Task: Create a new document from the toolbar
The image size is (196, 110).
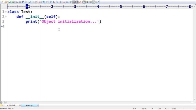Action: pos(3,2)
